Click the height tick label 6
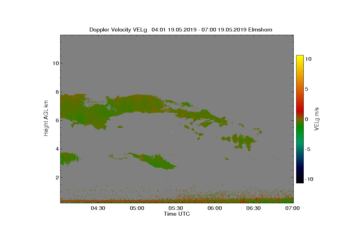Screen dimensions: 363x242 [57, 120]
